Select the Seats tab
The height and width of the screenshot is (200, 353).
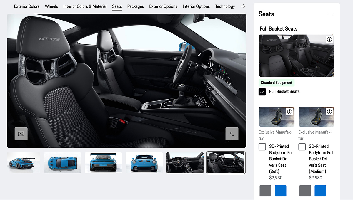click(x=117, y=6)
